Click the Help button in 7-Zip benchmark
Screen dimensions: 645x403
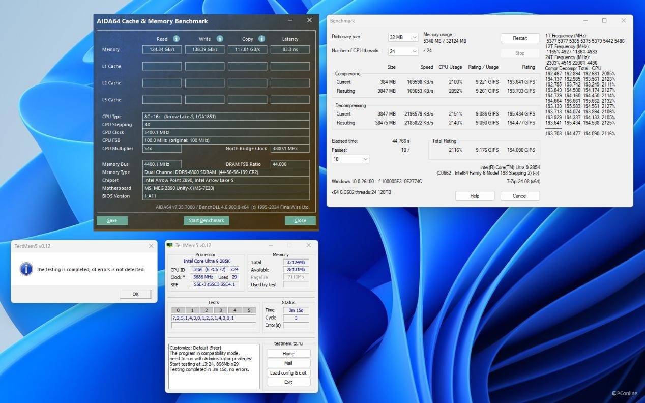click(474, 196)
